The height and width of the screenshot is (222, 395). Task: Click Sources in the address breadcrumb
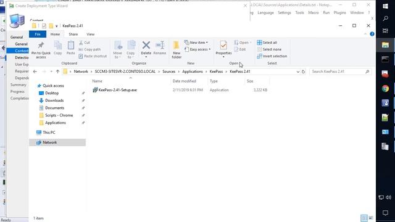coord(168,72)
